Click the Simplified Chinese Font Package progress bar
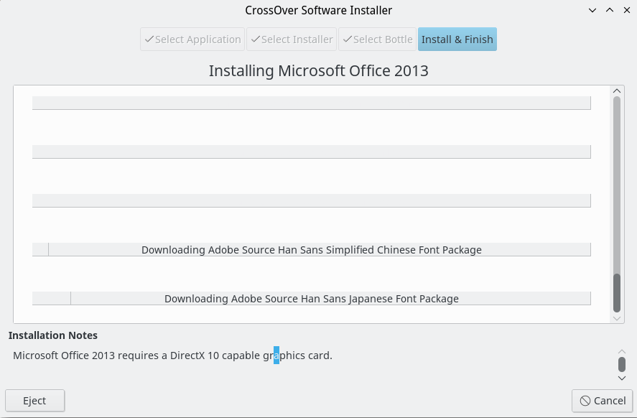 [x=312, y=249]
